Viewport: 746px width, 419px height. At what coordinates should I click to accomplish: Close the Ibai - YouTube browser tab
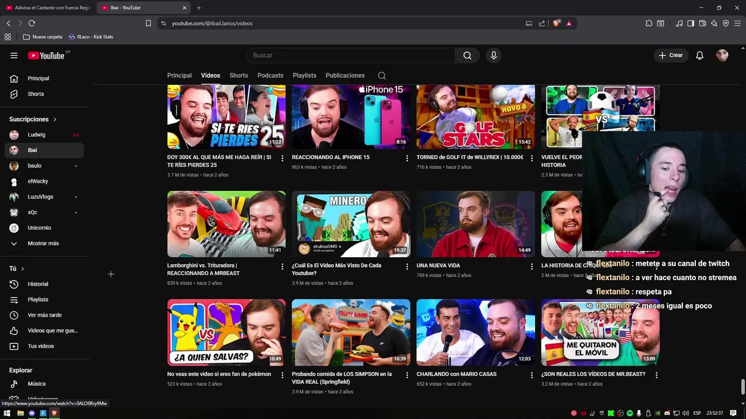coord(185,8)
